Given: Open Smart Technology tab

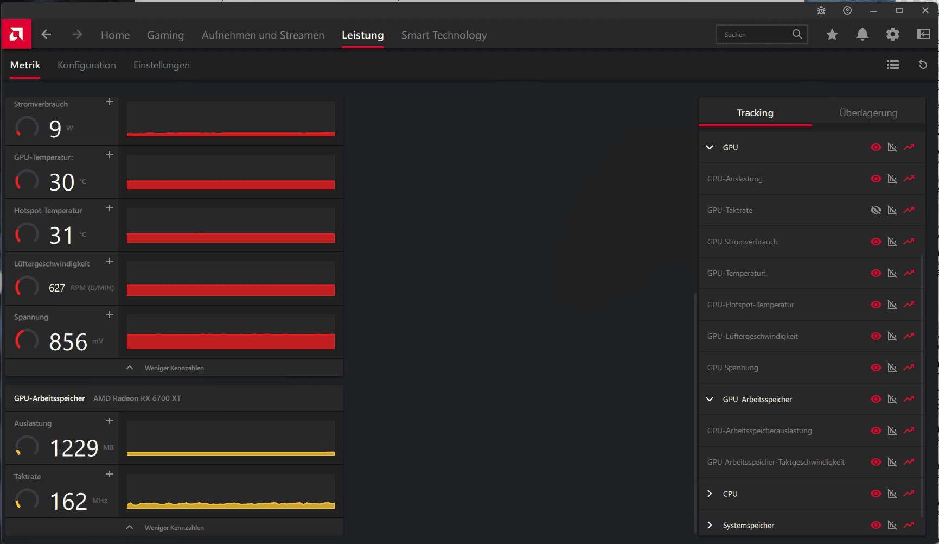Looking at the screenshot, I should coord(444,35).
